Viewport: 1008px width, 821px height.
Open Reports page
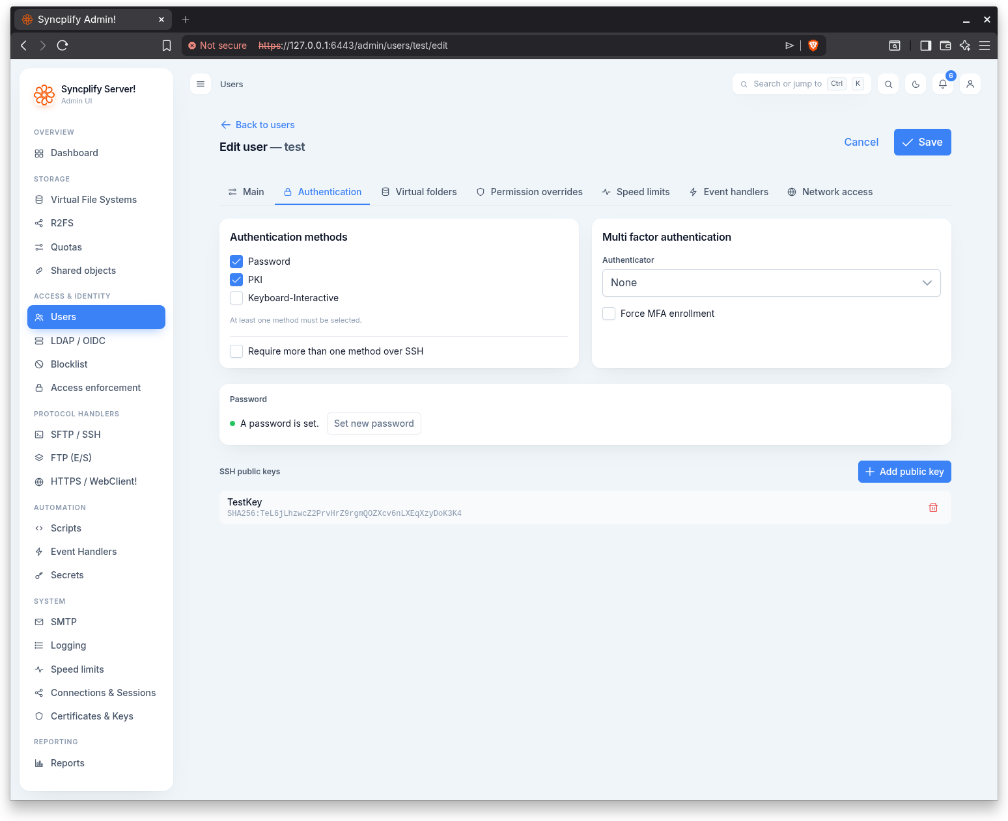point(96,763)
